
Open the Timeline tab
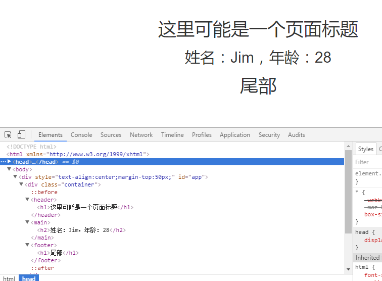(x=172, y=135)
